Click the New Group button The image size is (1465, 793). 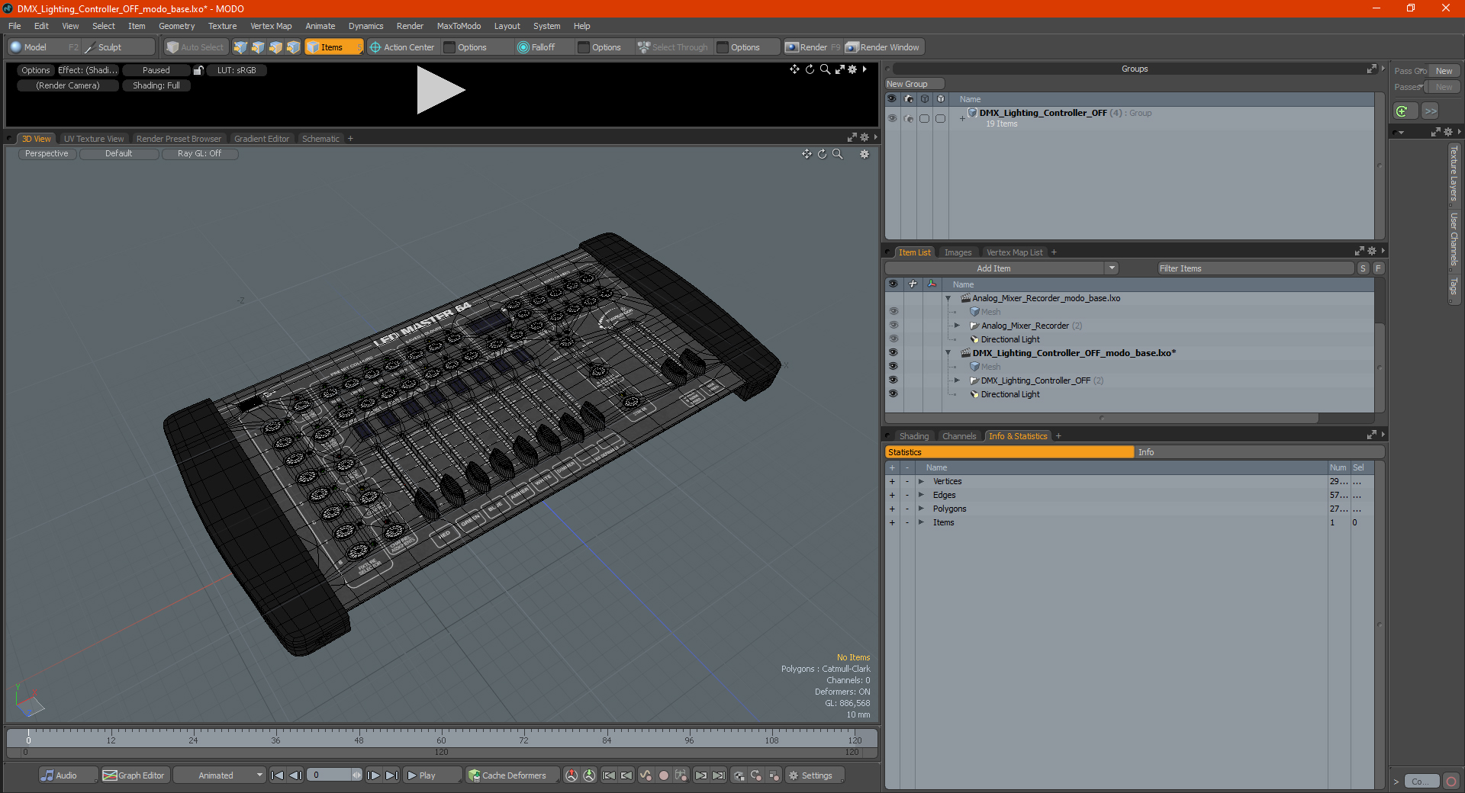(x=914, y=84)
